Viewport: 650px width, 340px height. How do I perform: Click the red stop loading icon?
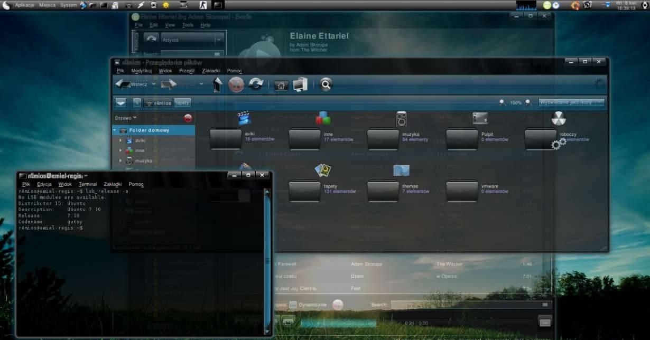coord(236,84)
